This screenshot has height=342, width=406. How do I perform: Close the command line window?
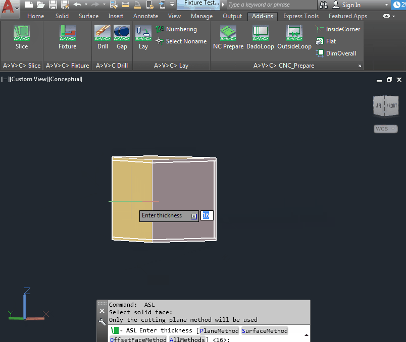point(102,311)
